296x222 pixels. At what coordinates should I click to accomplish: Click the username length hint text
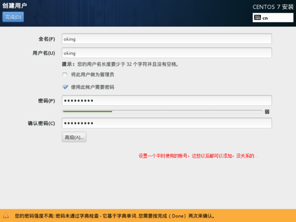(120, 64)
